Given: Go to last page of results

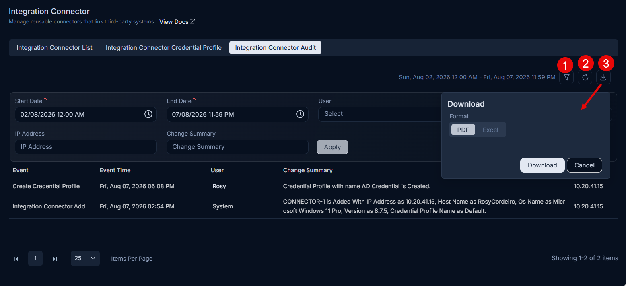Looking at the screenshot, I should point(55,259).
